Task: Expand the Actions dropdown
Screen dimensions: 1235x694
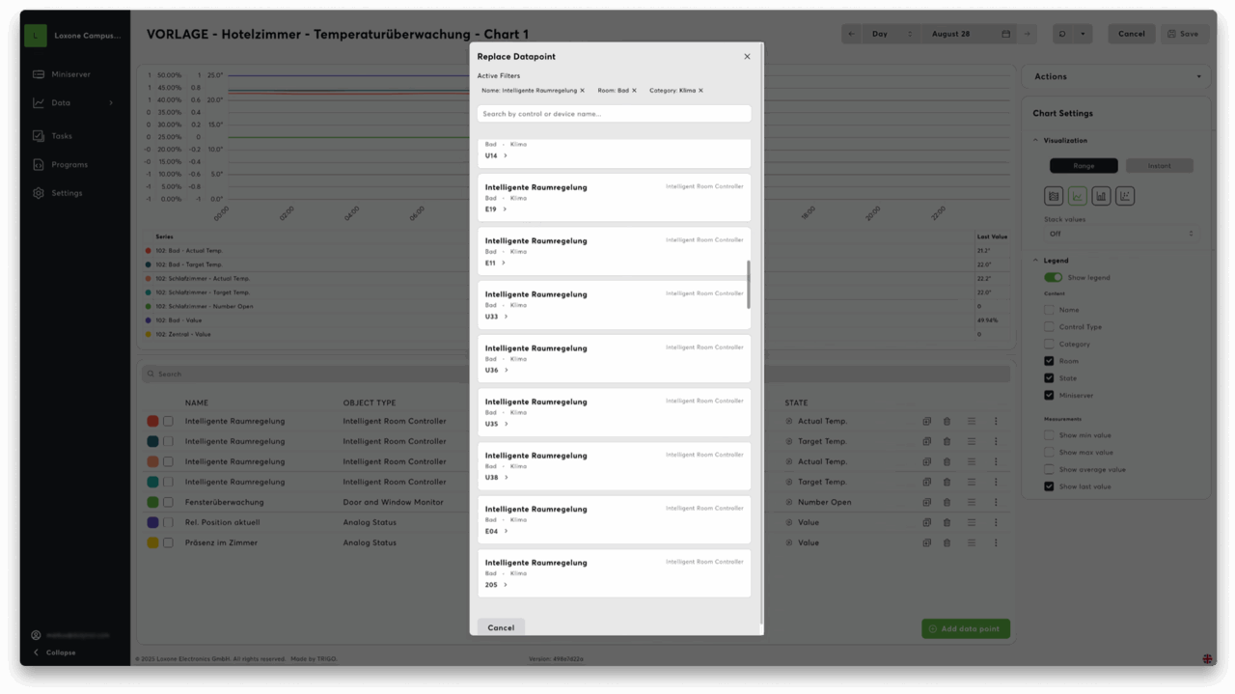Action: tap(1116, 76)
